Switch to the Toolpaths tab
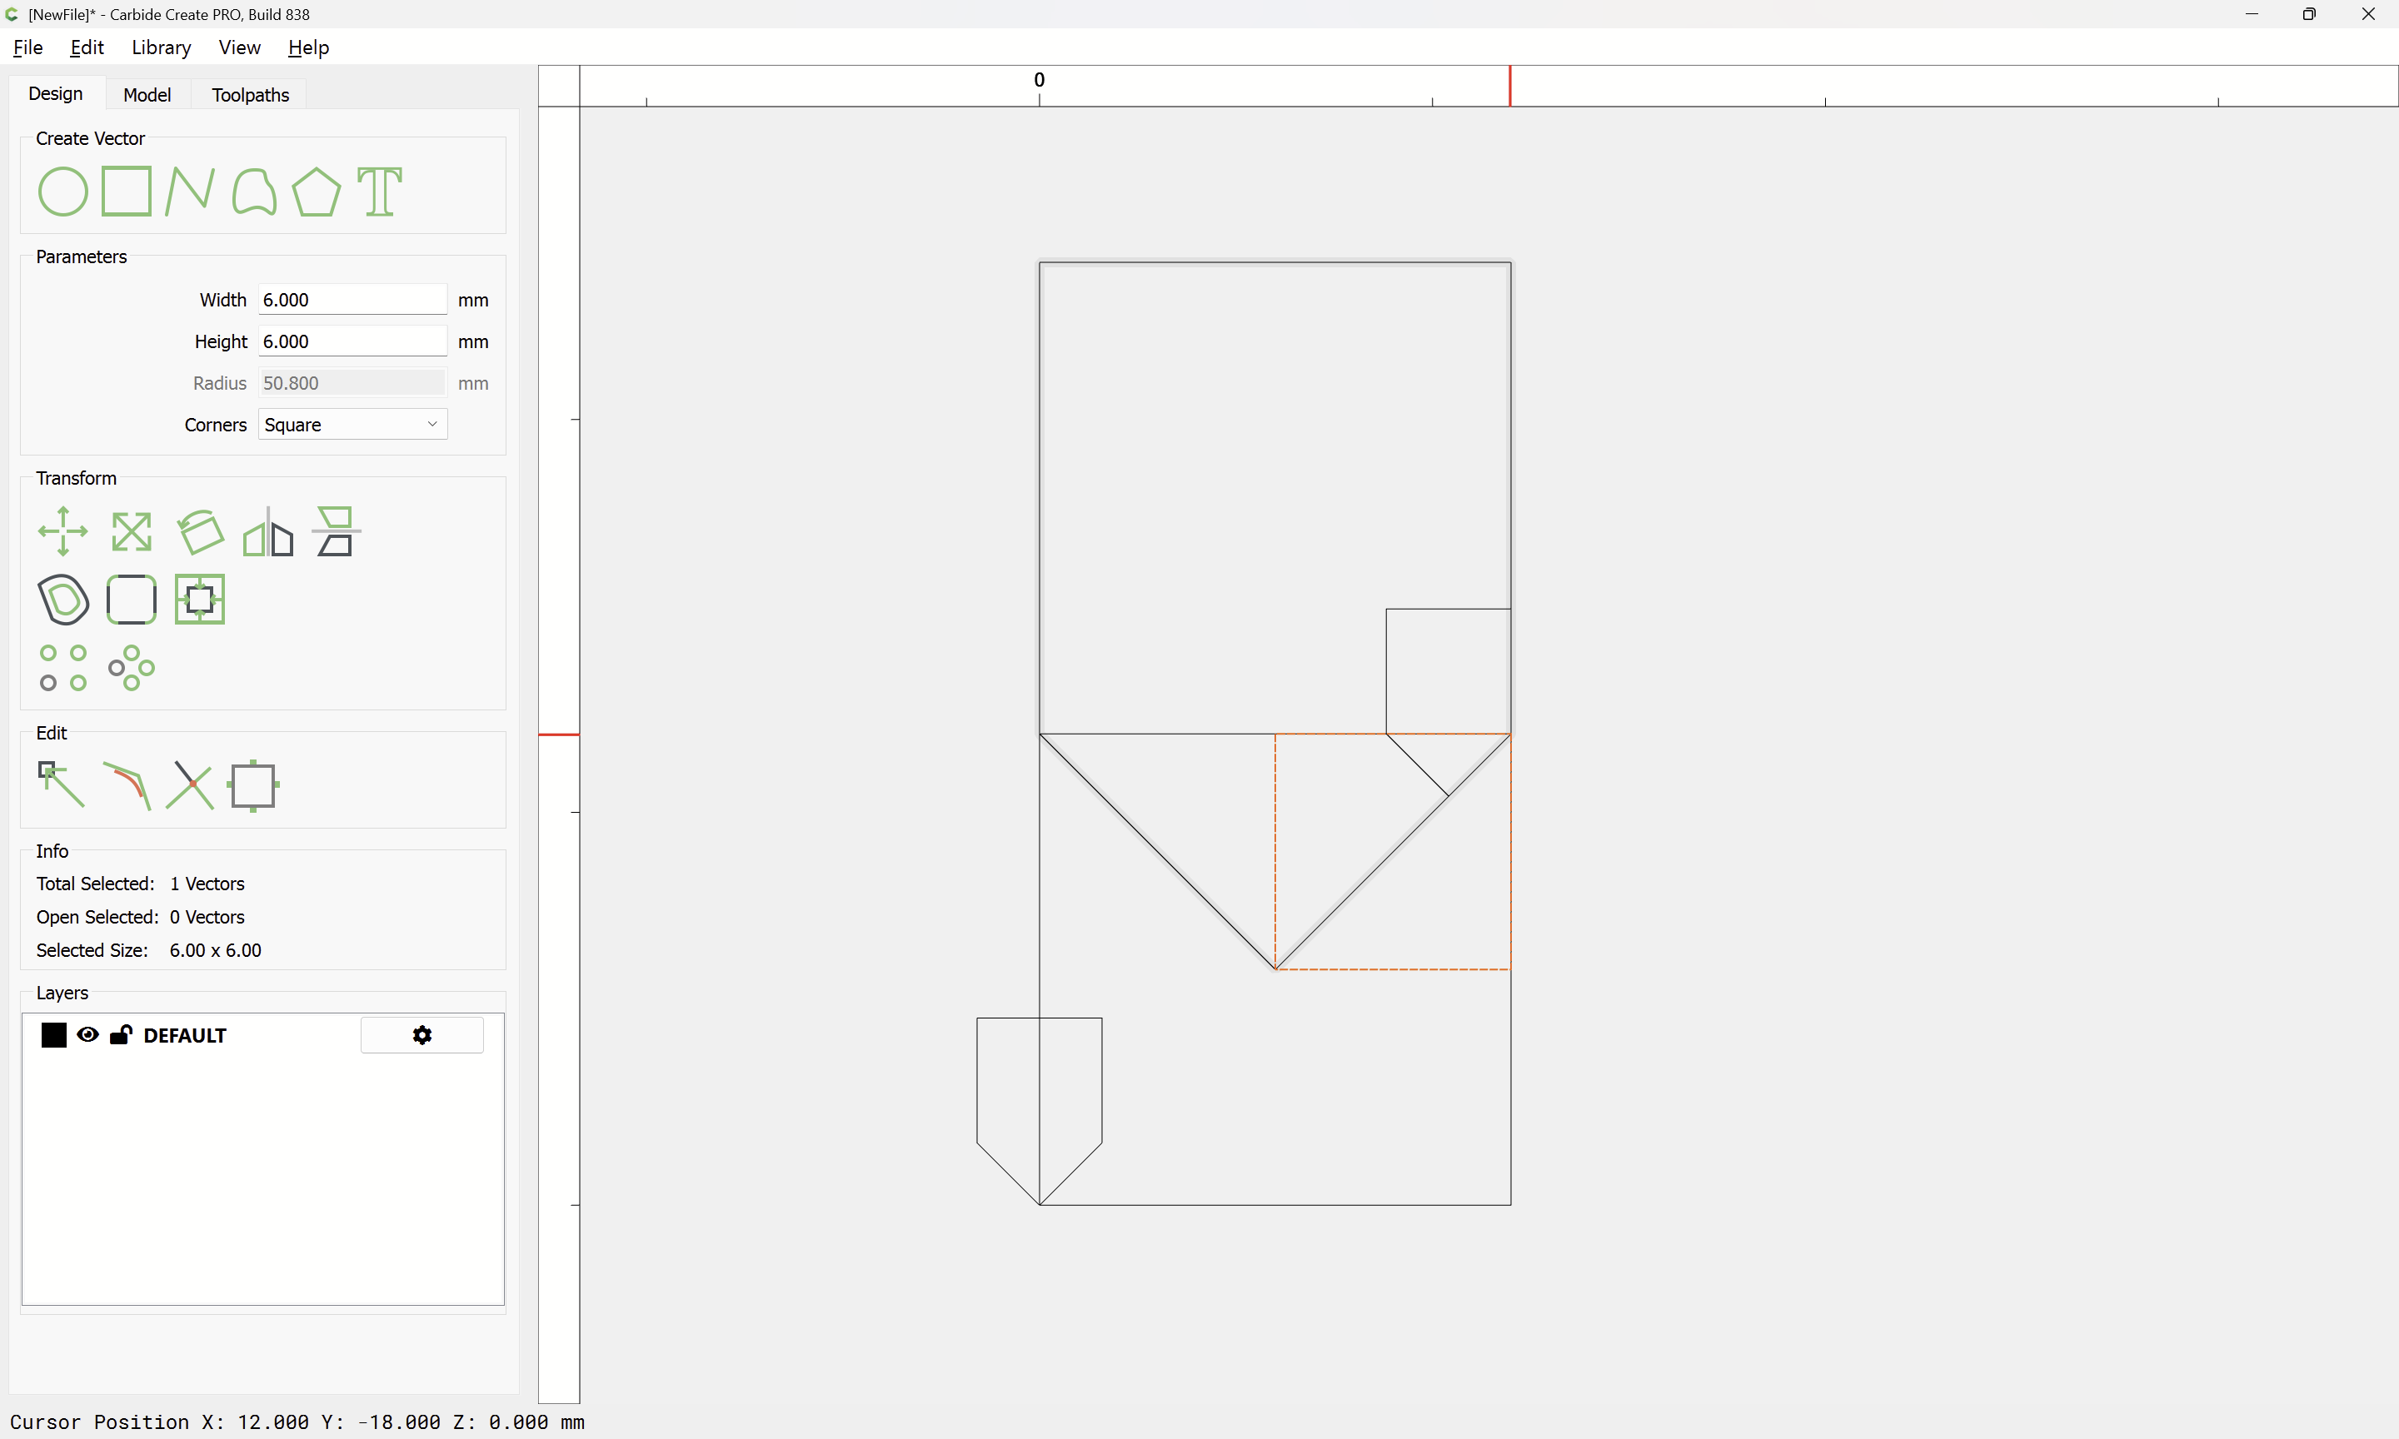Viewport: 2399px width, 1439px height. click(250, 94)
